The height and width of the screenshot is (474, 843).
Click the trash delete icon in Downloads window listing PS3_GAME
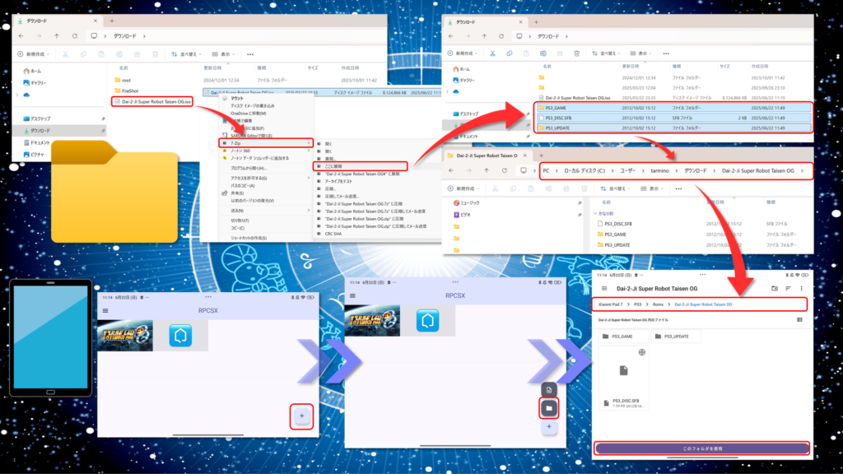coord(577,53)
